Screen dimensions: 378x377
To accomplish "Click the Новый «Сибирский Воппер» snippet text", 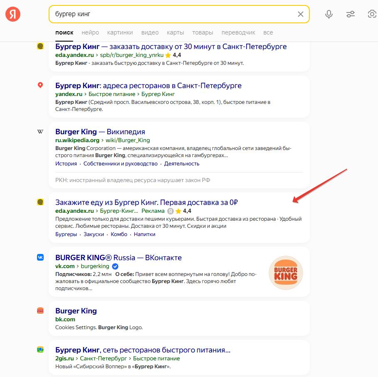I will tap(113, 366).
